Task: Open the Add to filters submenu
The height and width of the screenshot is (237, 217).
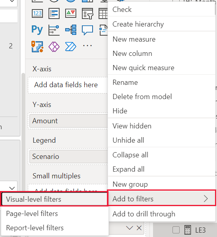Action: click(x=162, y=199)
